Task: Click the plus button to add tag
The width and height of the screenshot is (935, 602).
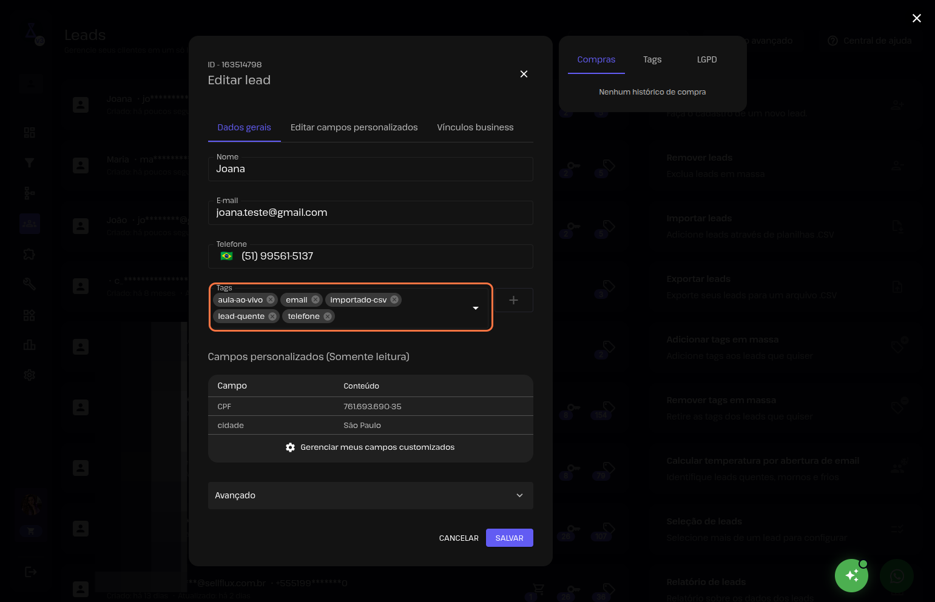Action: click(513, 300)
